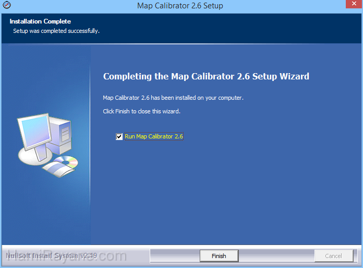
Task: Select the 'Completing the Map Calibrator 2.6 Setup Wizard' heading
Action: 206,76
